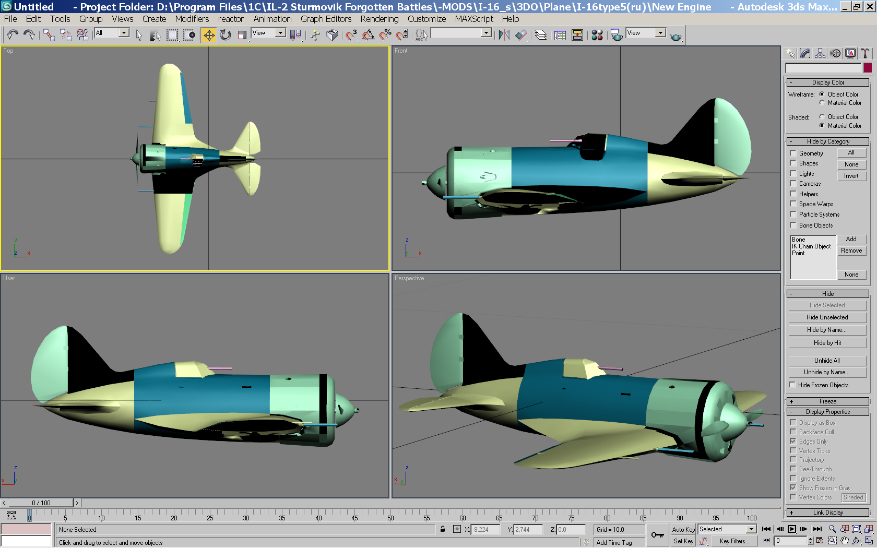Toggle the Angle Snap button
This screenshot has height=548, width=877.
[x=368, y=35]
